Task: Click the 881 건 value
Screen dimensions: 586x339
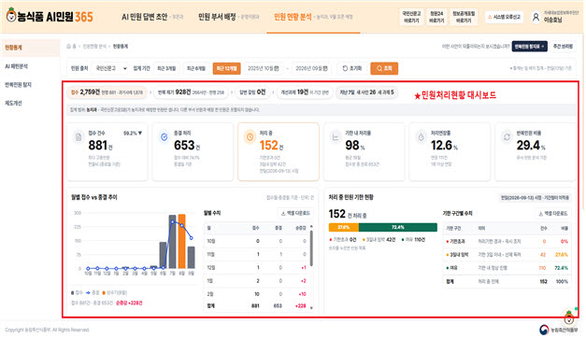Action: (100, 146)
